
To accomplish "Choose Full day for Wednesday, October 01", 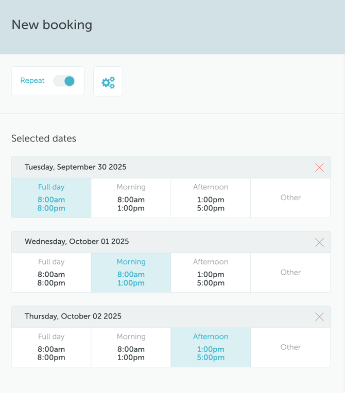I will click(51, 273).
